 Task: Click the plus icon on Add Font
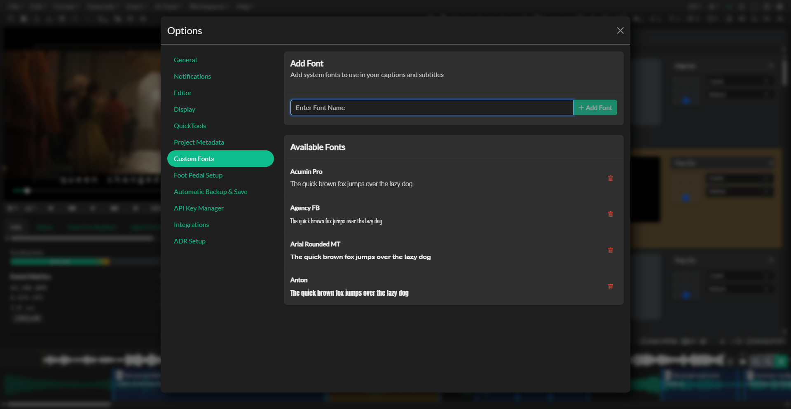coord(581,108)
